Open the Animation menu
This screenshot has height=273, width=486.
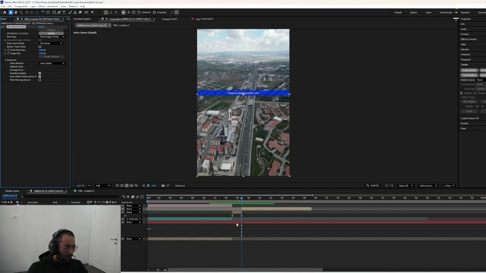pos(53,6)
